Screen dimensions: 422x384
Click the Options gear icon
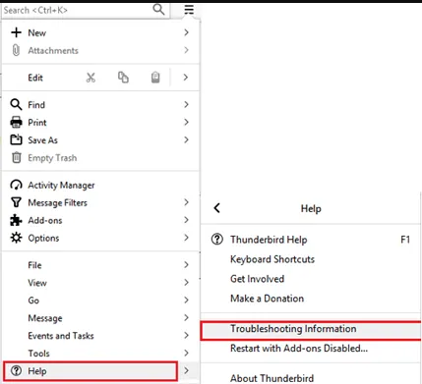(x=16, y=238)
